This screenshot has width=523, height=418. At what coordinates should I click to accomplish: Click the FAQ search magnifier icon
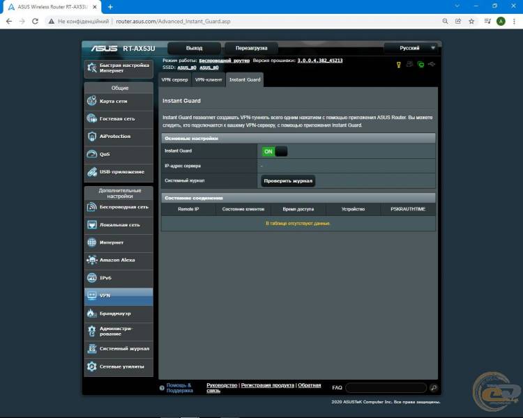434,387
